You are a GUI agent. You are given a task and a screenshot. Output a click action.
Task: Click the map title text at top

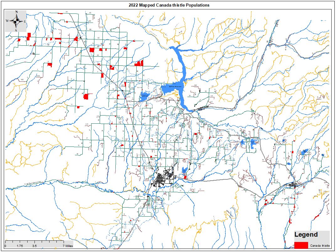tap(169, 5)
